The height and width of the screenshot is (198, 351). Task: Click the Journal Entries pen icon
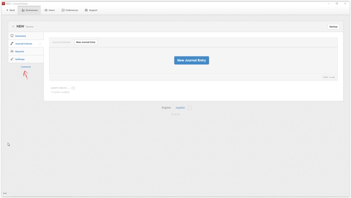(x=12, y=44)
